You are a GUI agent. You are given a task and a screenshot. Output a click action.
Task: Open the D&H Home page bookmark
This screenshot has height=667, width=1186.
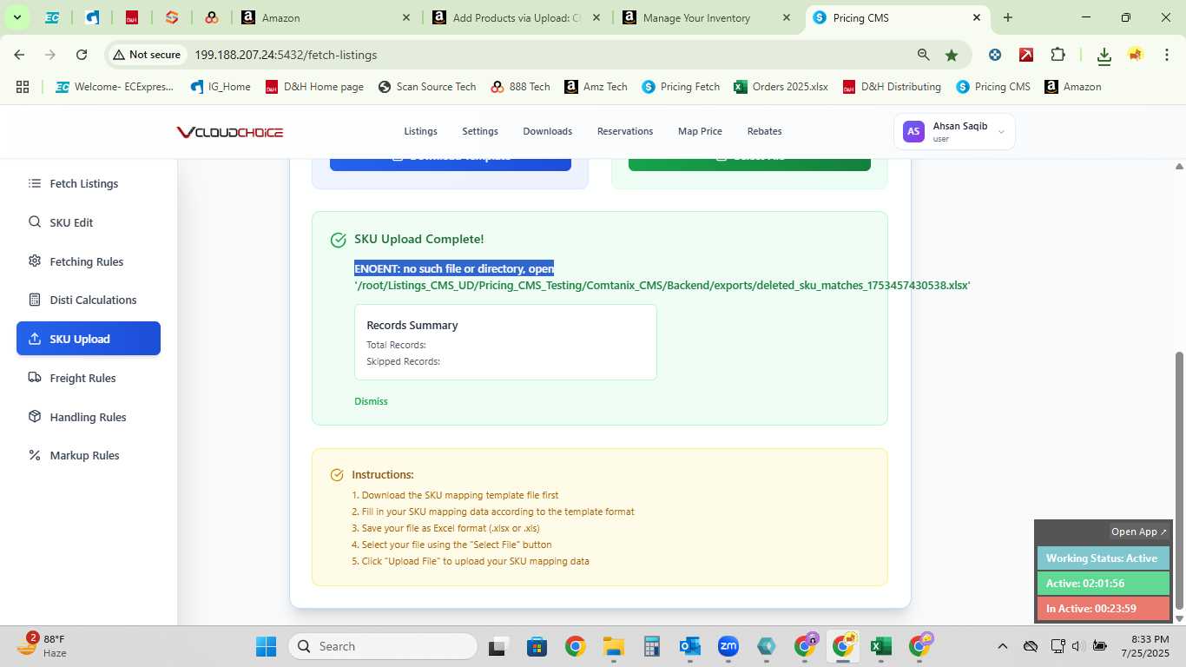click(314, 87)
